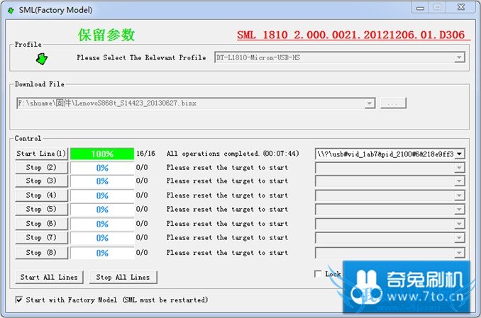Click the 0% progress bar of line 2
The image size is (481, 318).
(x=102, y=168)
